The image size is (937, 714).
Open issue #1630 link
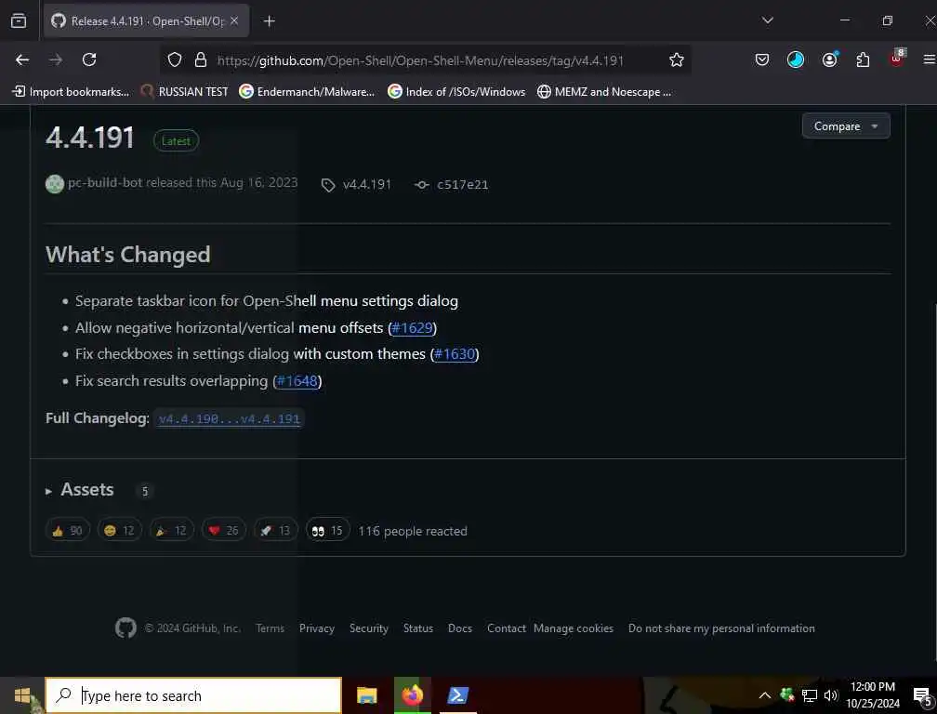coord(455,354)
